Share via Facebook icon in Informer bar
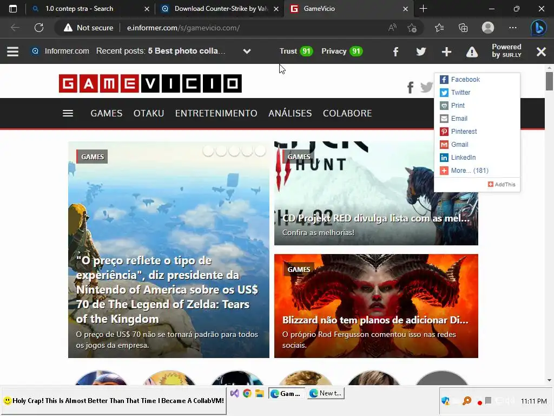554x416 pixels. [395, 51]
